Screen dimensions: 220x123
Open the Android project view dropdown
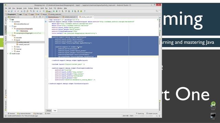click(x=13, y=17)
